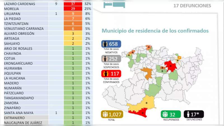Select the 'ERONGARÍCUARO' row label
The width and height of the screenshot is (224, 126).
pos(18,63)
